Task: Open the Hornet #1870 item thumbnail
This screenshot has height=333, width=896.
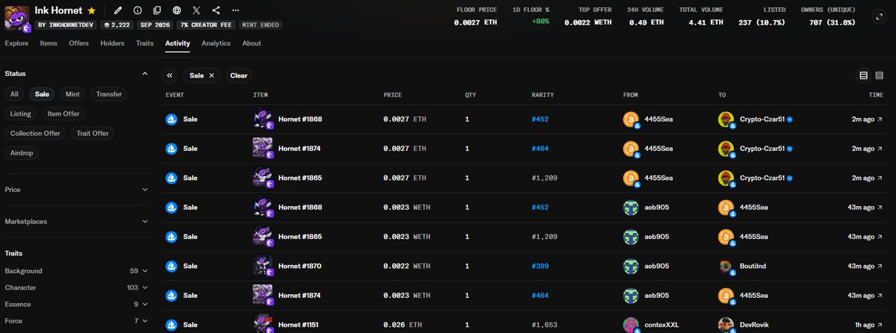Action: click(263, 267)
